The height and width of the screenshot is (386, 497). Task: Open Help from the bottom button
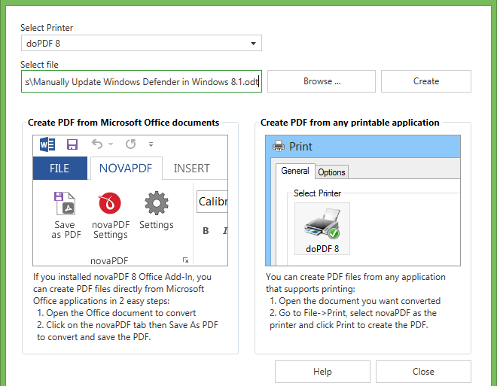tap(322, 372)
